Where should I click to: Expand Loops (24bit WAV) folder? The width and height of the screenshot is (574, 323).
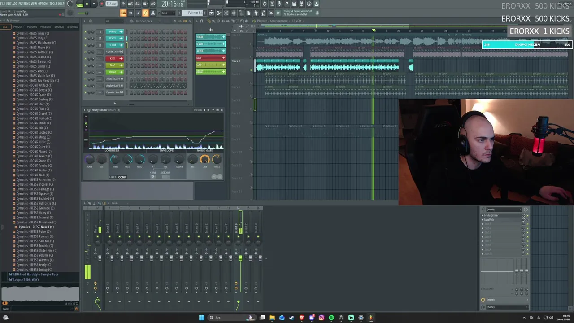tap(26, 279)
